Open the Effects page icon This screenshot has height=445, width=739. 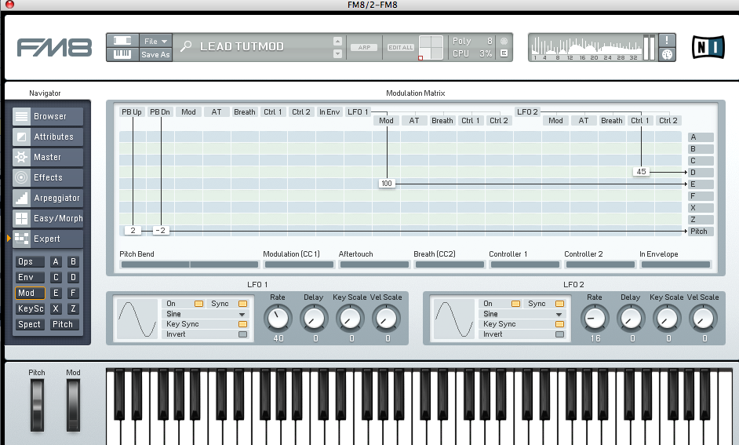(x=21, y=177)
